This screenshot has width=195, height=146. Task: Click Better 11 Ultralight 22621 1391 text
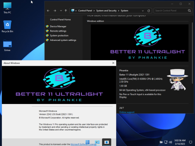(134, 75)
